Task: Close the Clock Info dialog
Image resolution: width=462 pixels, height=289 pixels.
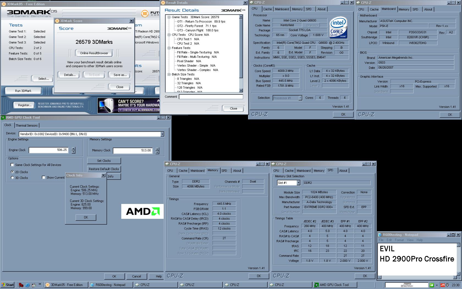Action: (x=103, y=175)
